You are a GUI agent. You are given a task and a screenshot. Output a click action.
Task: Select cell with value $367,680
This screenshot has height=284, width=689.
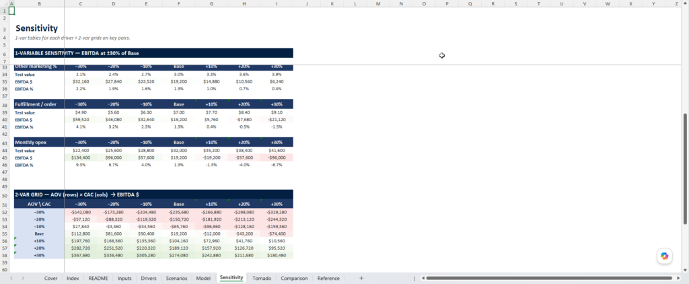(x=81, y=256)
